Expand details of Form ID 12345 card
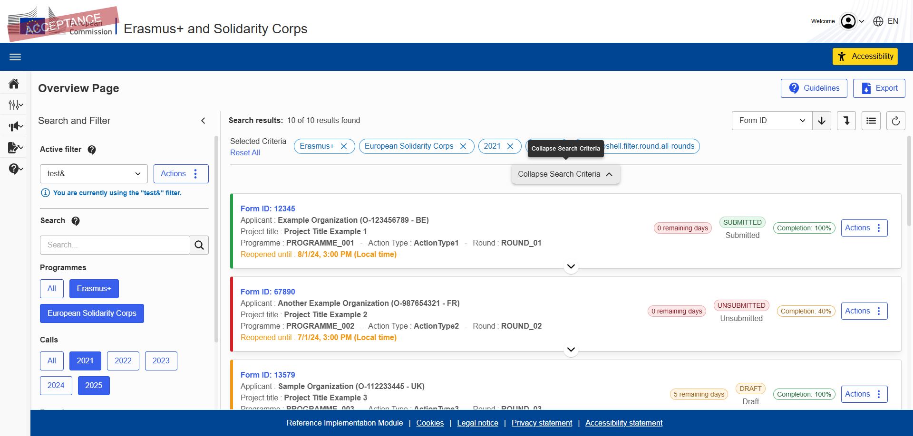 point(571,266)
